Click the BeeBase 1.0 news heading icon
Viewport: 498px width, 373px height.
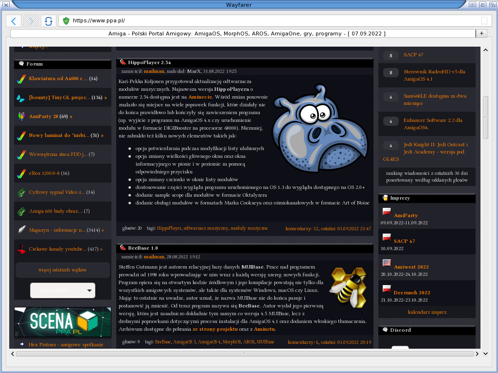click(x=123, y=248)
